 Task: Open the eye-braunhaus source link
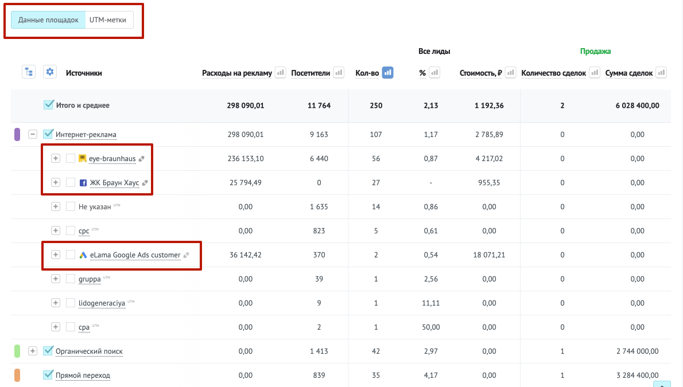[x=112, y=159]
